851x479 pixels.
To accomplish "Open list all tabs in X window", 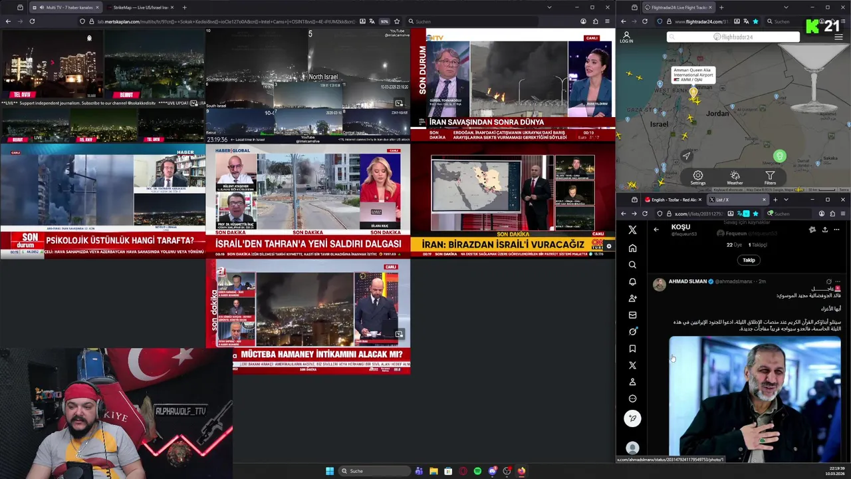I will pos(786,200).
